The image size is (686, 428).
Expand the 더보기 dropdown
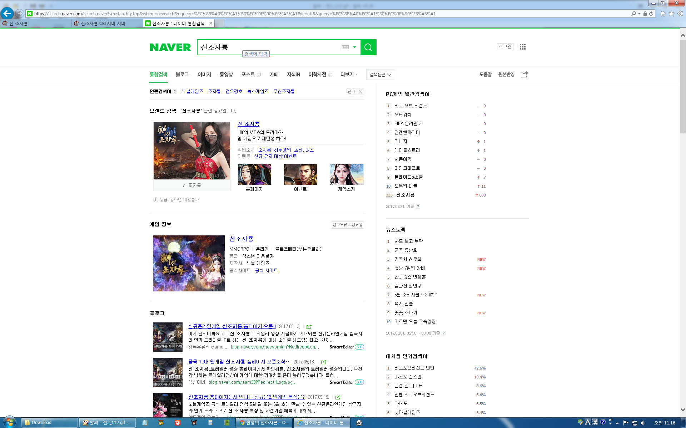pyautogui.click(x=349, y=74)
